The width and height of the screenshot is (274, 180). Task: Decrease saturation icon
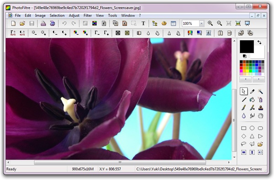click(76, 33)
